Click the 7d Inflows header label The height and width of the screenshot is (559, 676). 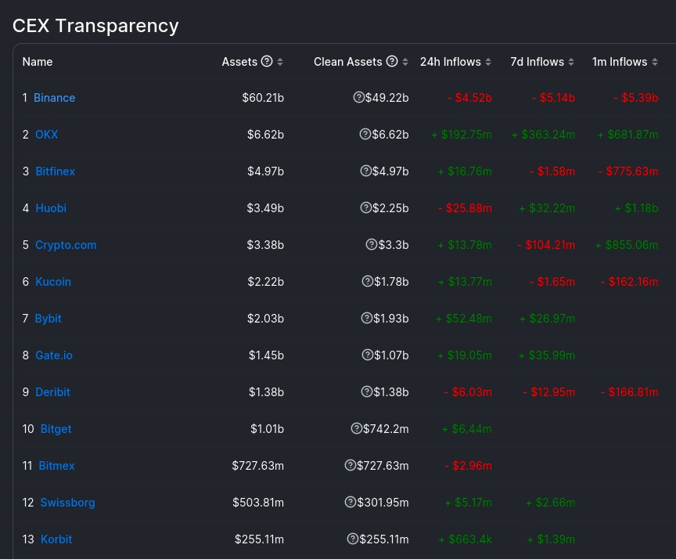tap(538, 62)
